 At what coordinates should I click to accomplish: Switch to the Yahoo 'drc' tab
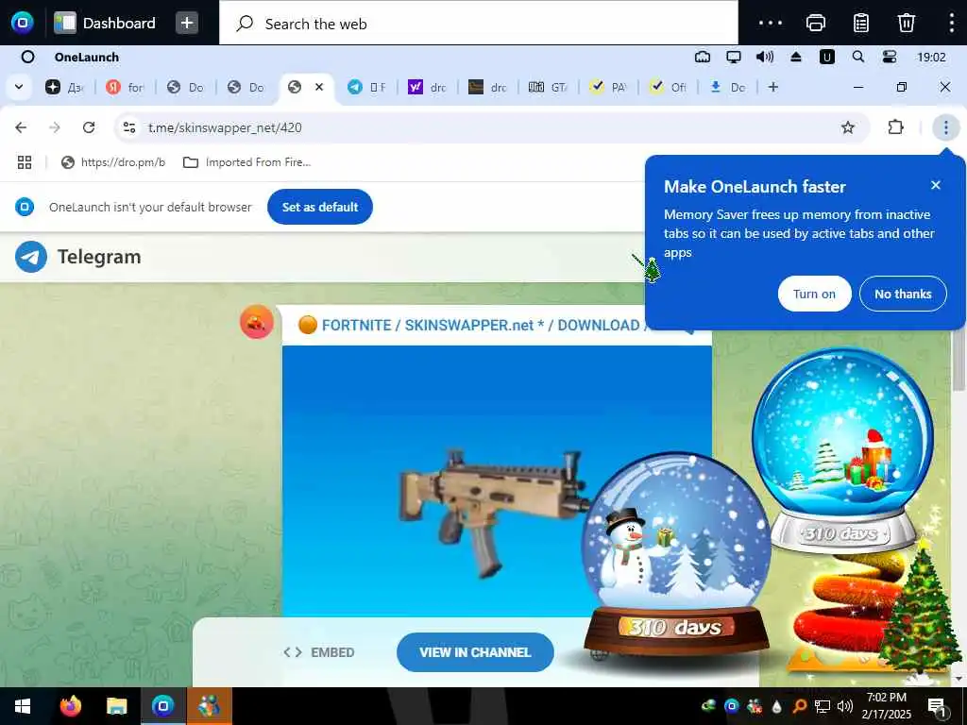(427, 87)
